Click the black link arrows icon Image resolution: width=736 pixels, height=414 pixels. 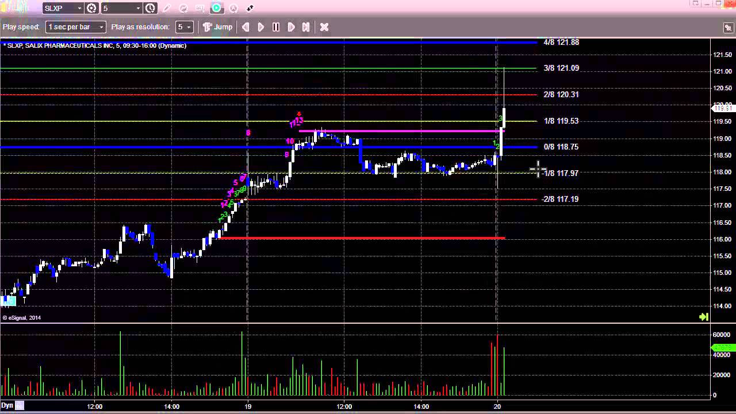click(x=250, y=9)
